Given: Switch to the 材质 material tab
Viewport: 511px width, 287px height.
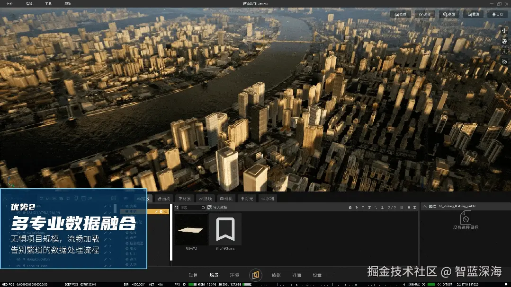Looking at the screenshot, I should tap(185, 199).
